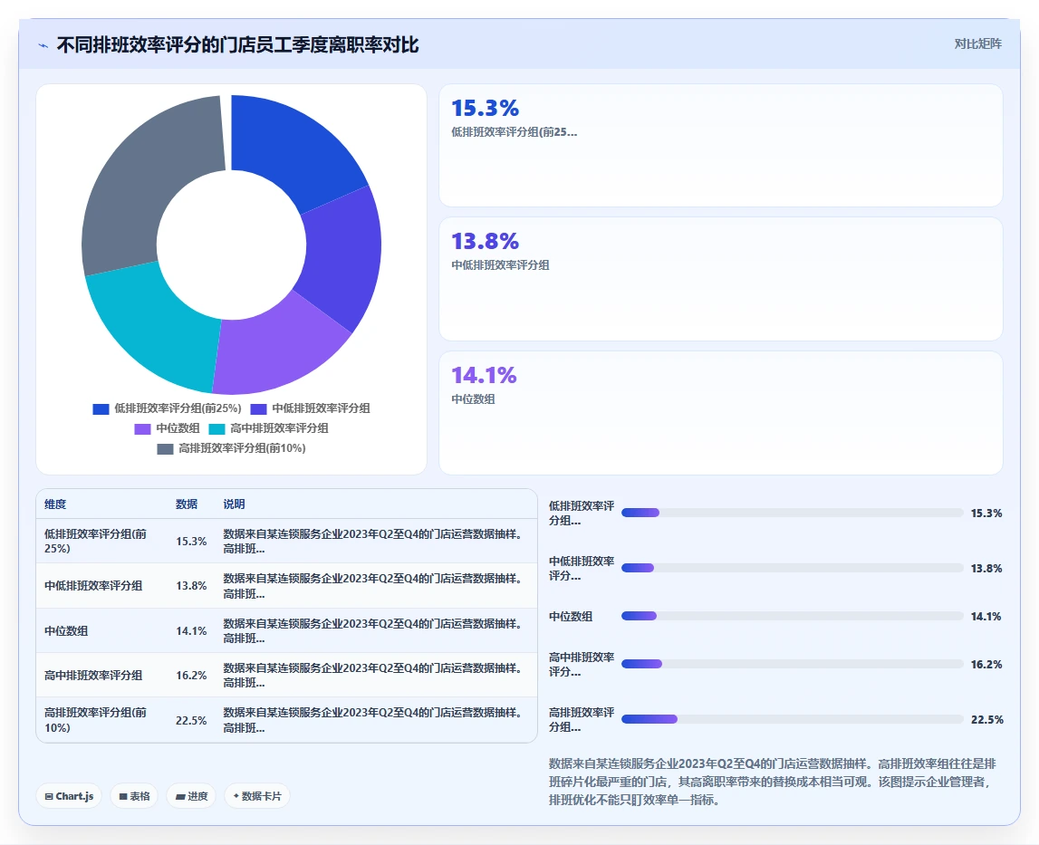Toggle legend item 低排班效率评分组(前25%)
Image resolution: width=1039 pixels, height=845 pixels.
(167, 408)
